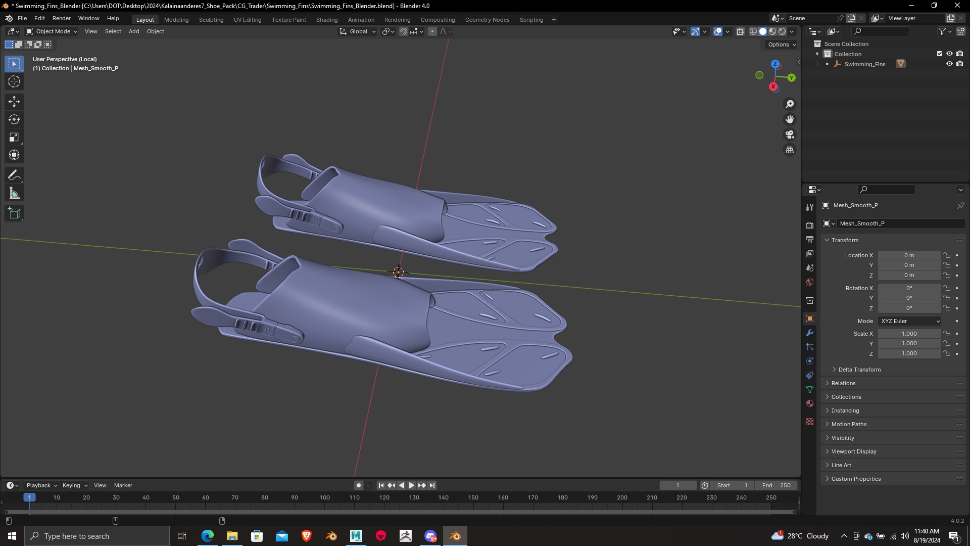Expand Swimming_Fins tree item in outliner
This screenshot has height=546, width=970.
828,64
